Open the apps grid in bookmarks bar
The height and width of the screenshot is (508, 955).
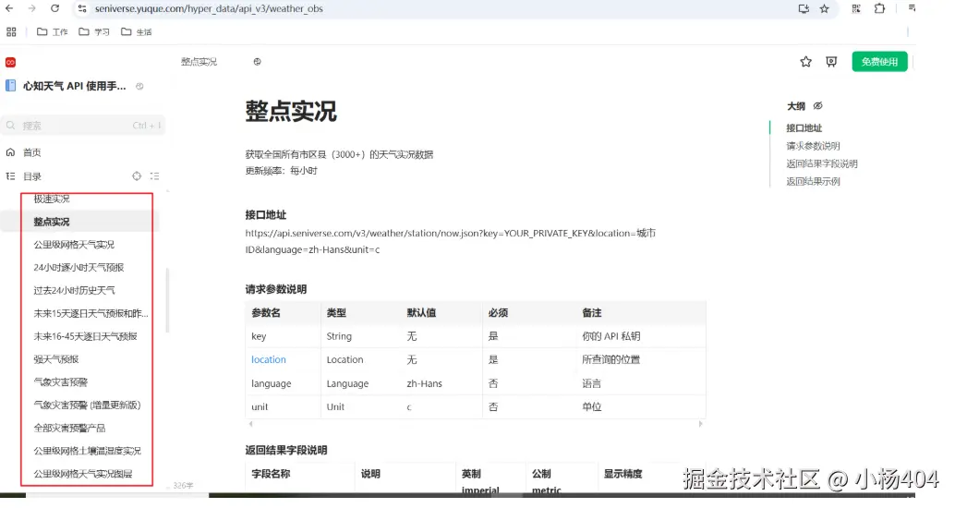tap(11, 31)
